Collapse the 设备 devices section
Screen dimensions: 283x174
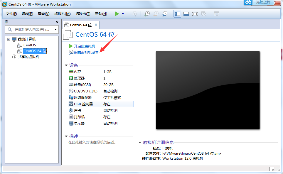[x=66, y=65]
